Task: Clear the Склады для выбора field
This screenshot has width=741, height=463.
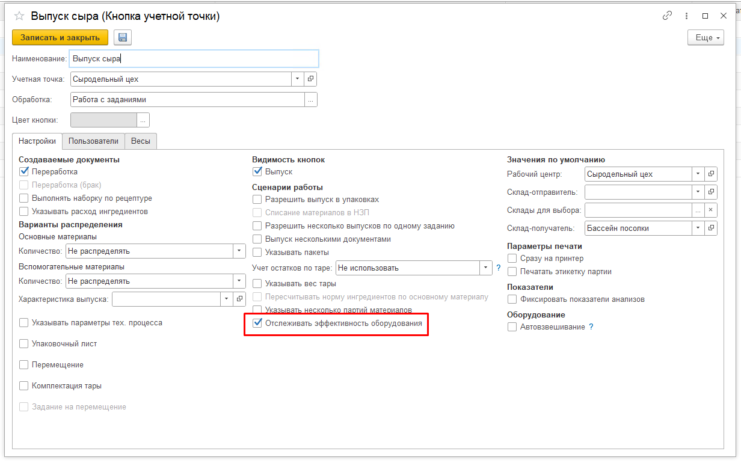Action: [x=711, y=210]
